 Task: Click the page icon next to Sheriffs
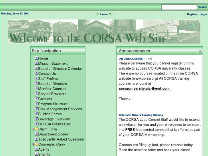pyautogui.click(x=36, y=154)
